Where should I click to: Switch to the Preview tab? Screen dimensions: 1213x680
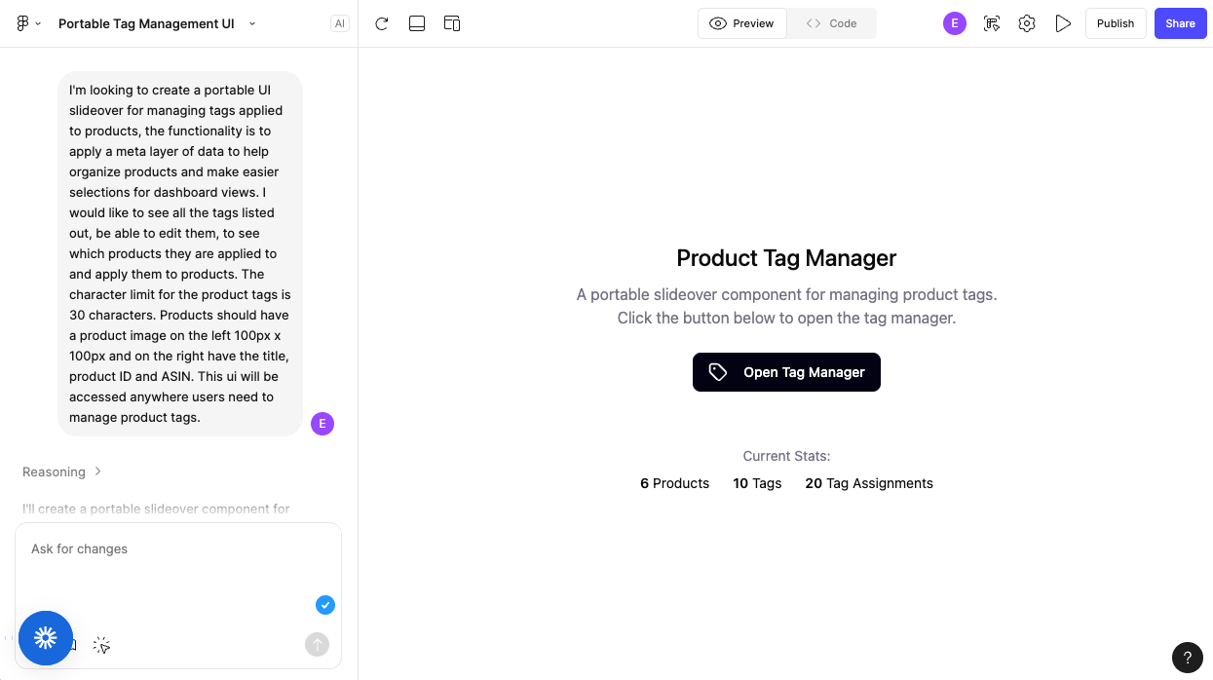[x=742, y=23]
